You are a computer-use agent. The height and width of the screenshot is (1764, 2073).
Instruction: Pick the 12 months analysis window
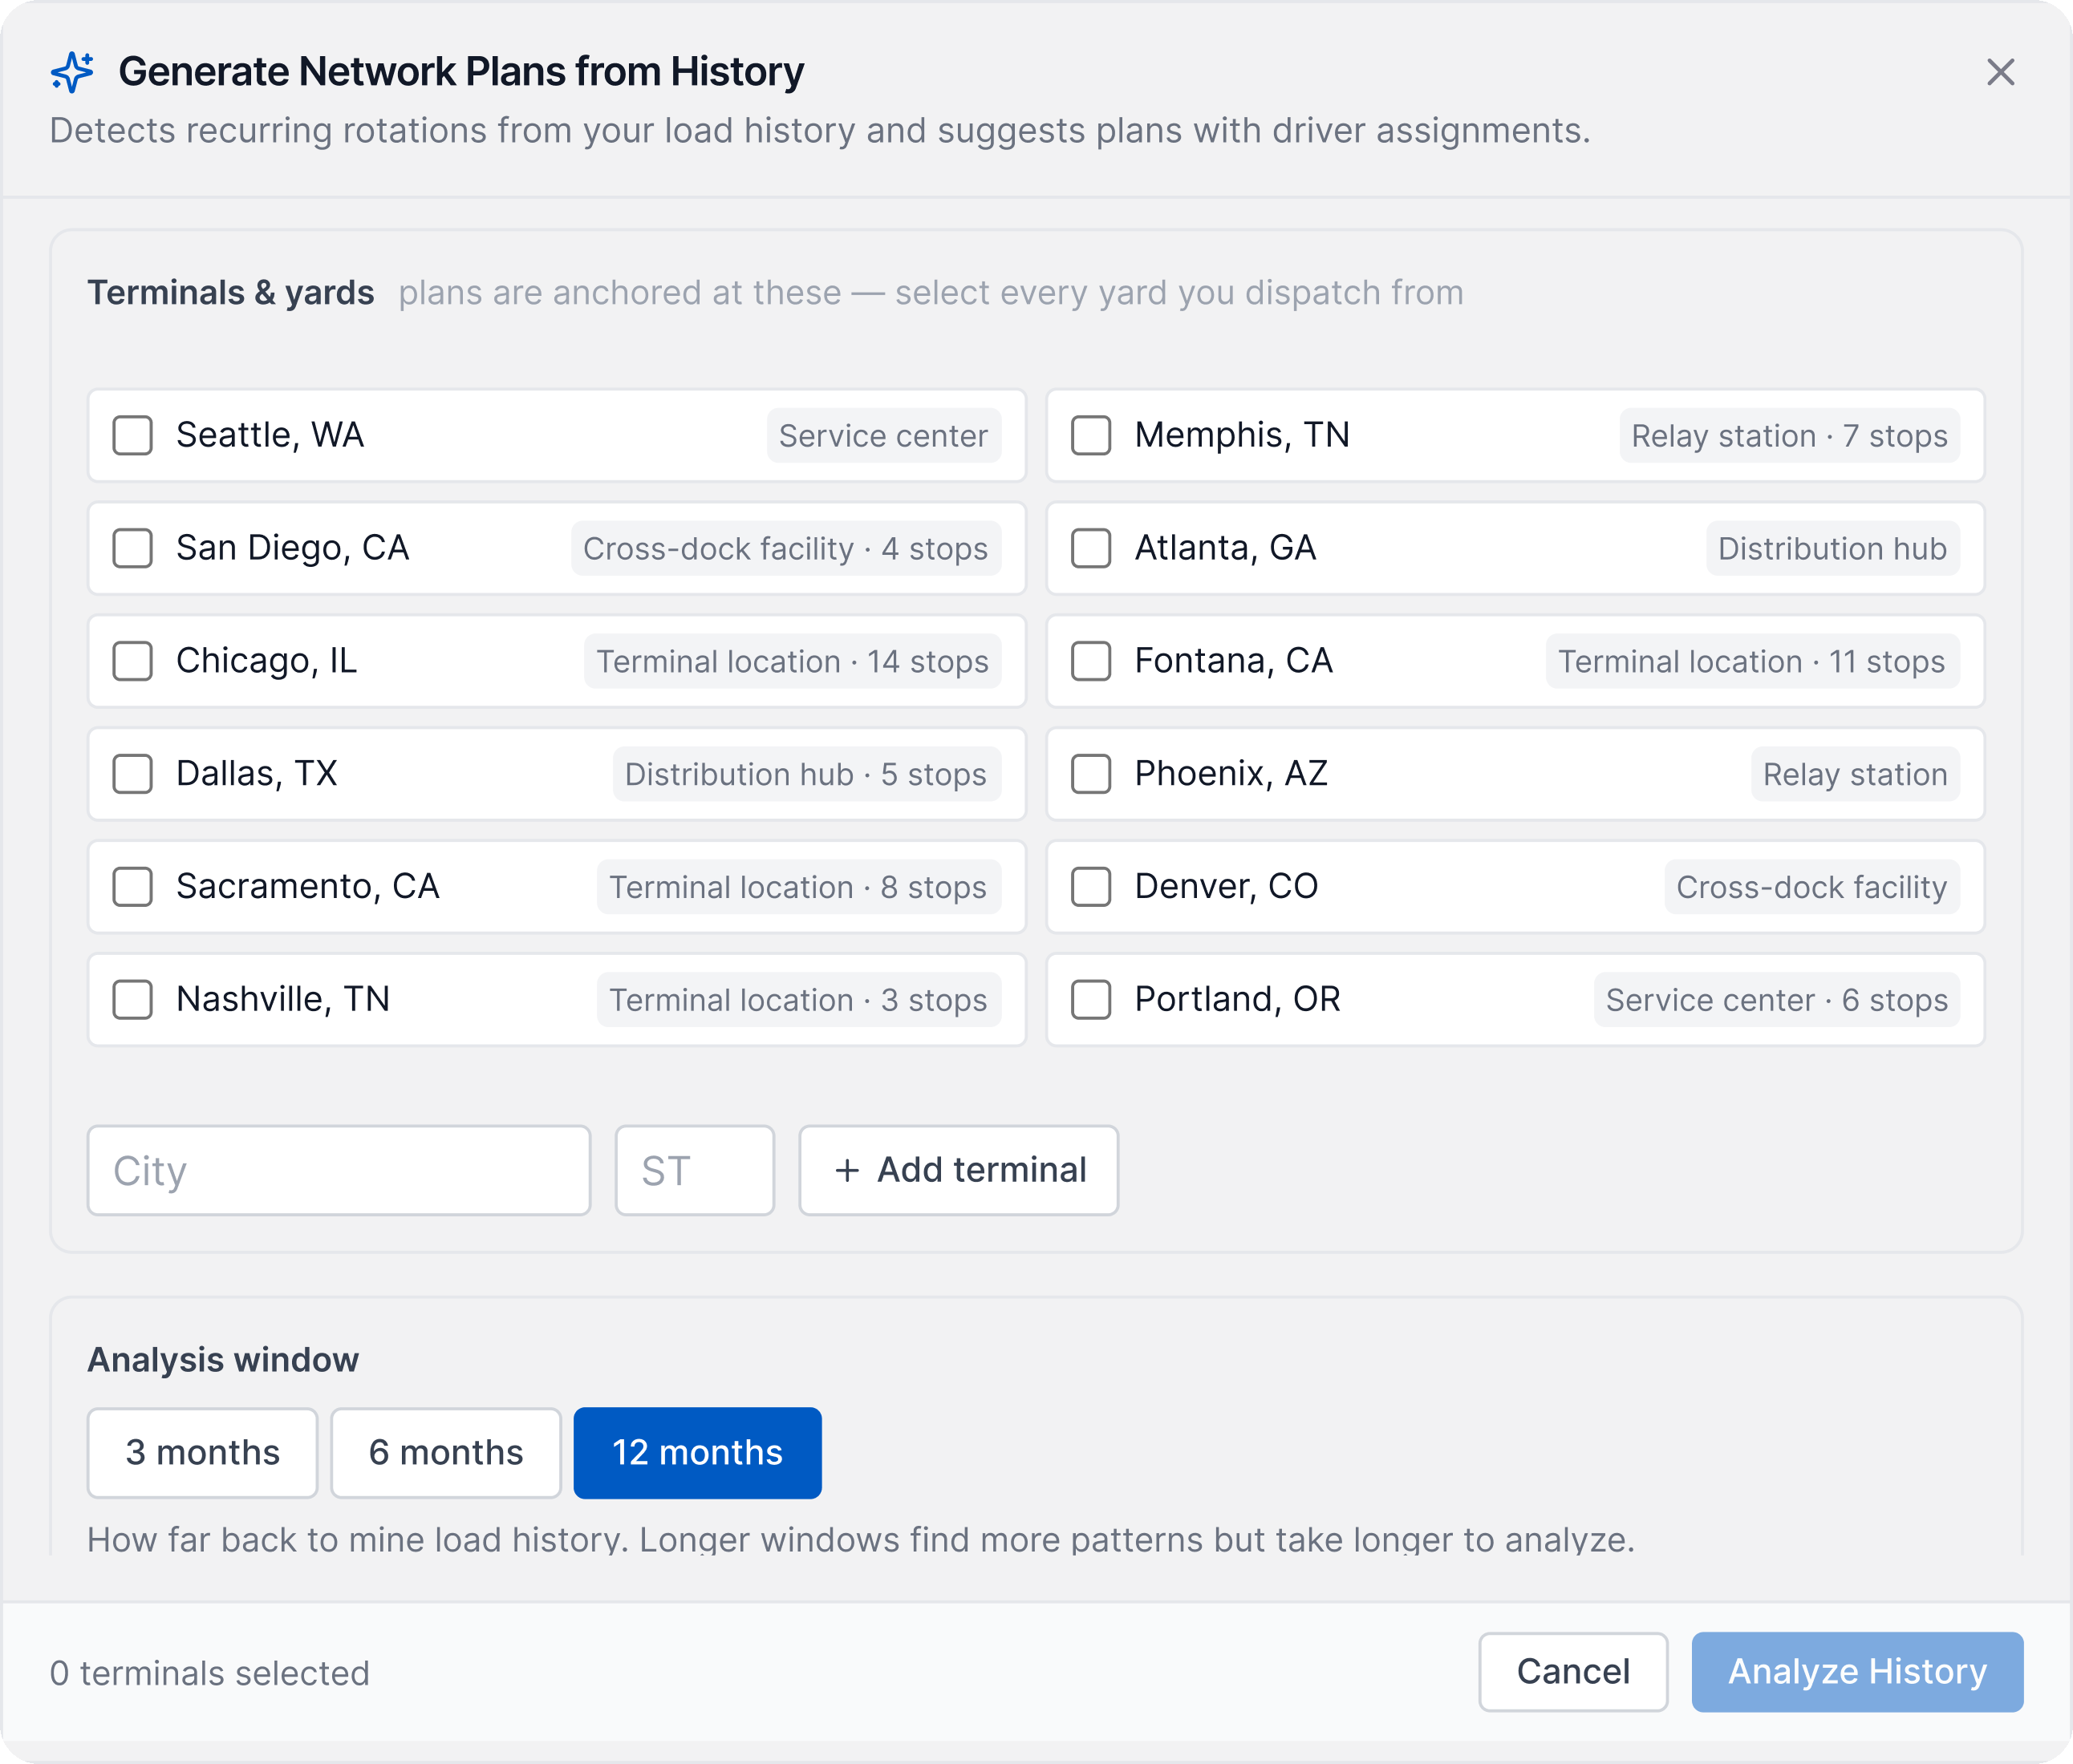(x=697, y=1452)
